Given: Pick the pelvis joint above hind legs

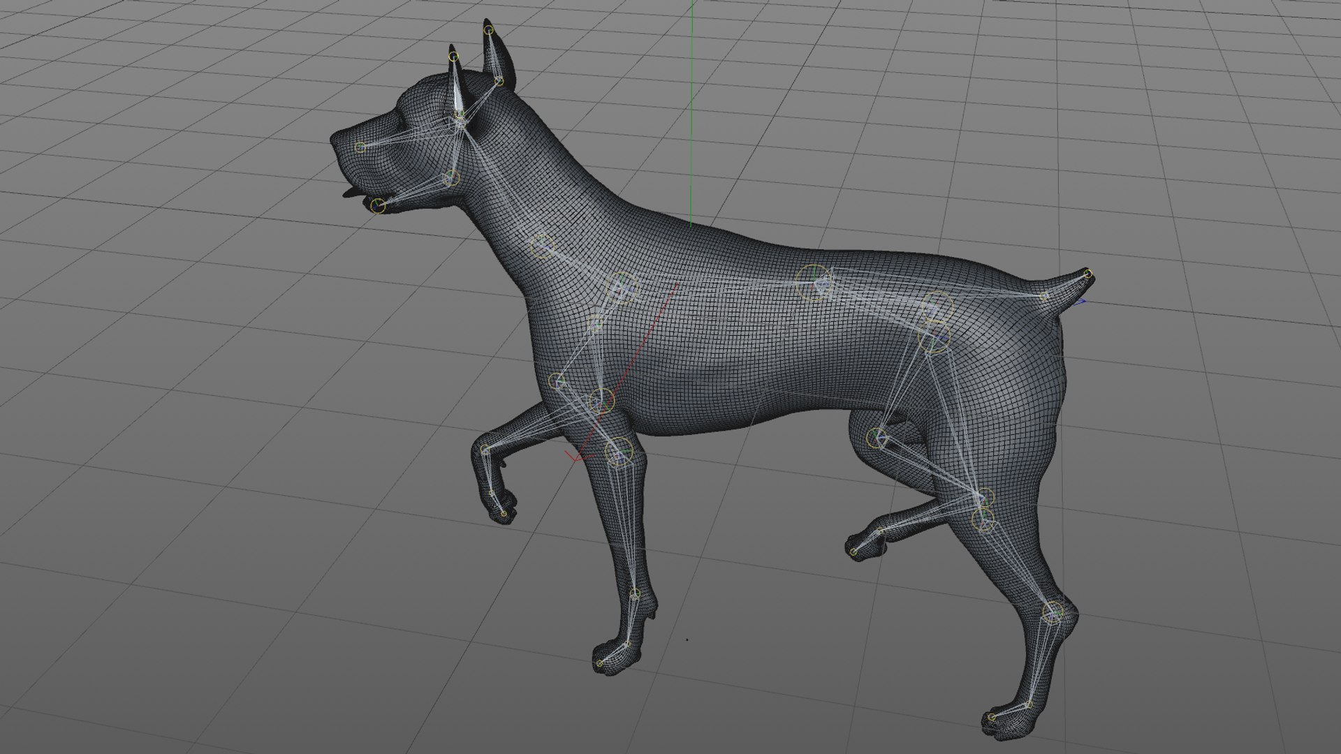Looking at the screenshot, I should [x=936, y=308].
